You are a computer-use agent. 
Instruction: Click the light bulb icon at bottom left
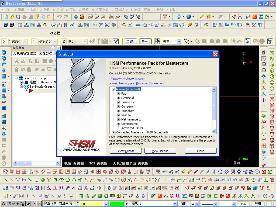point(5,196)
